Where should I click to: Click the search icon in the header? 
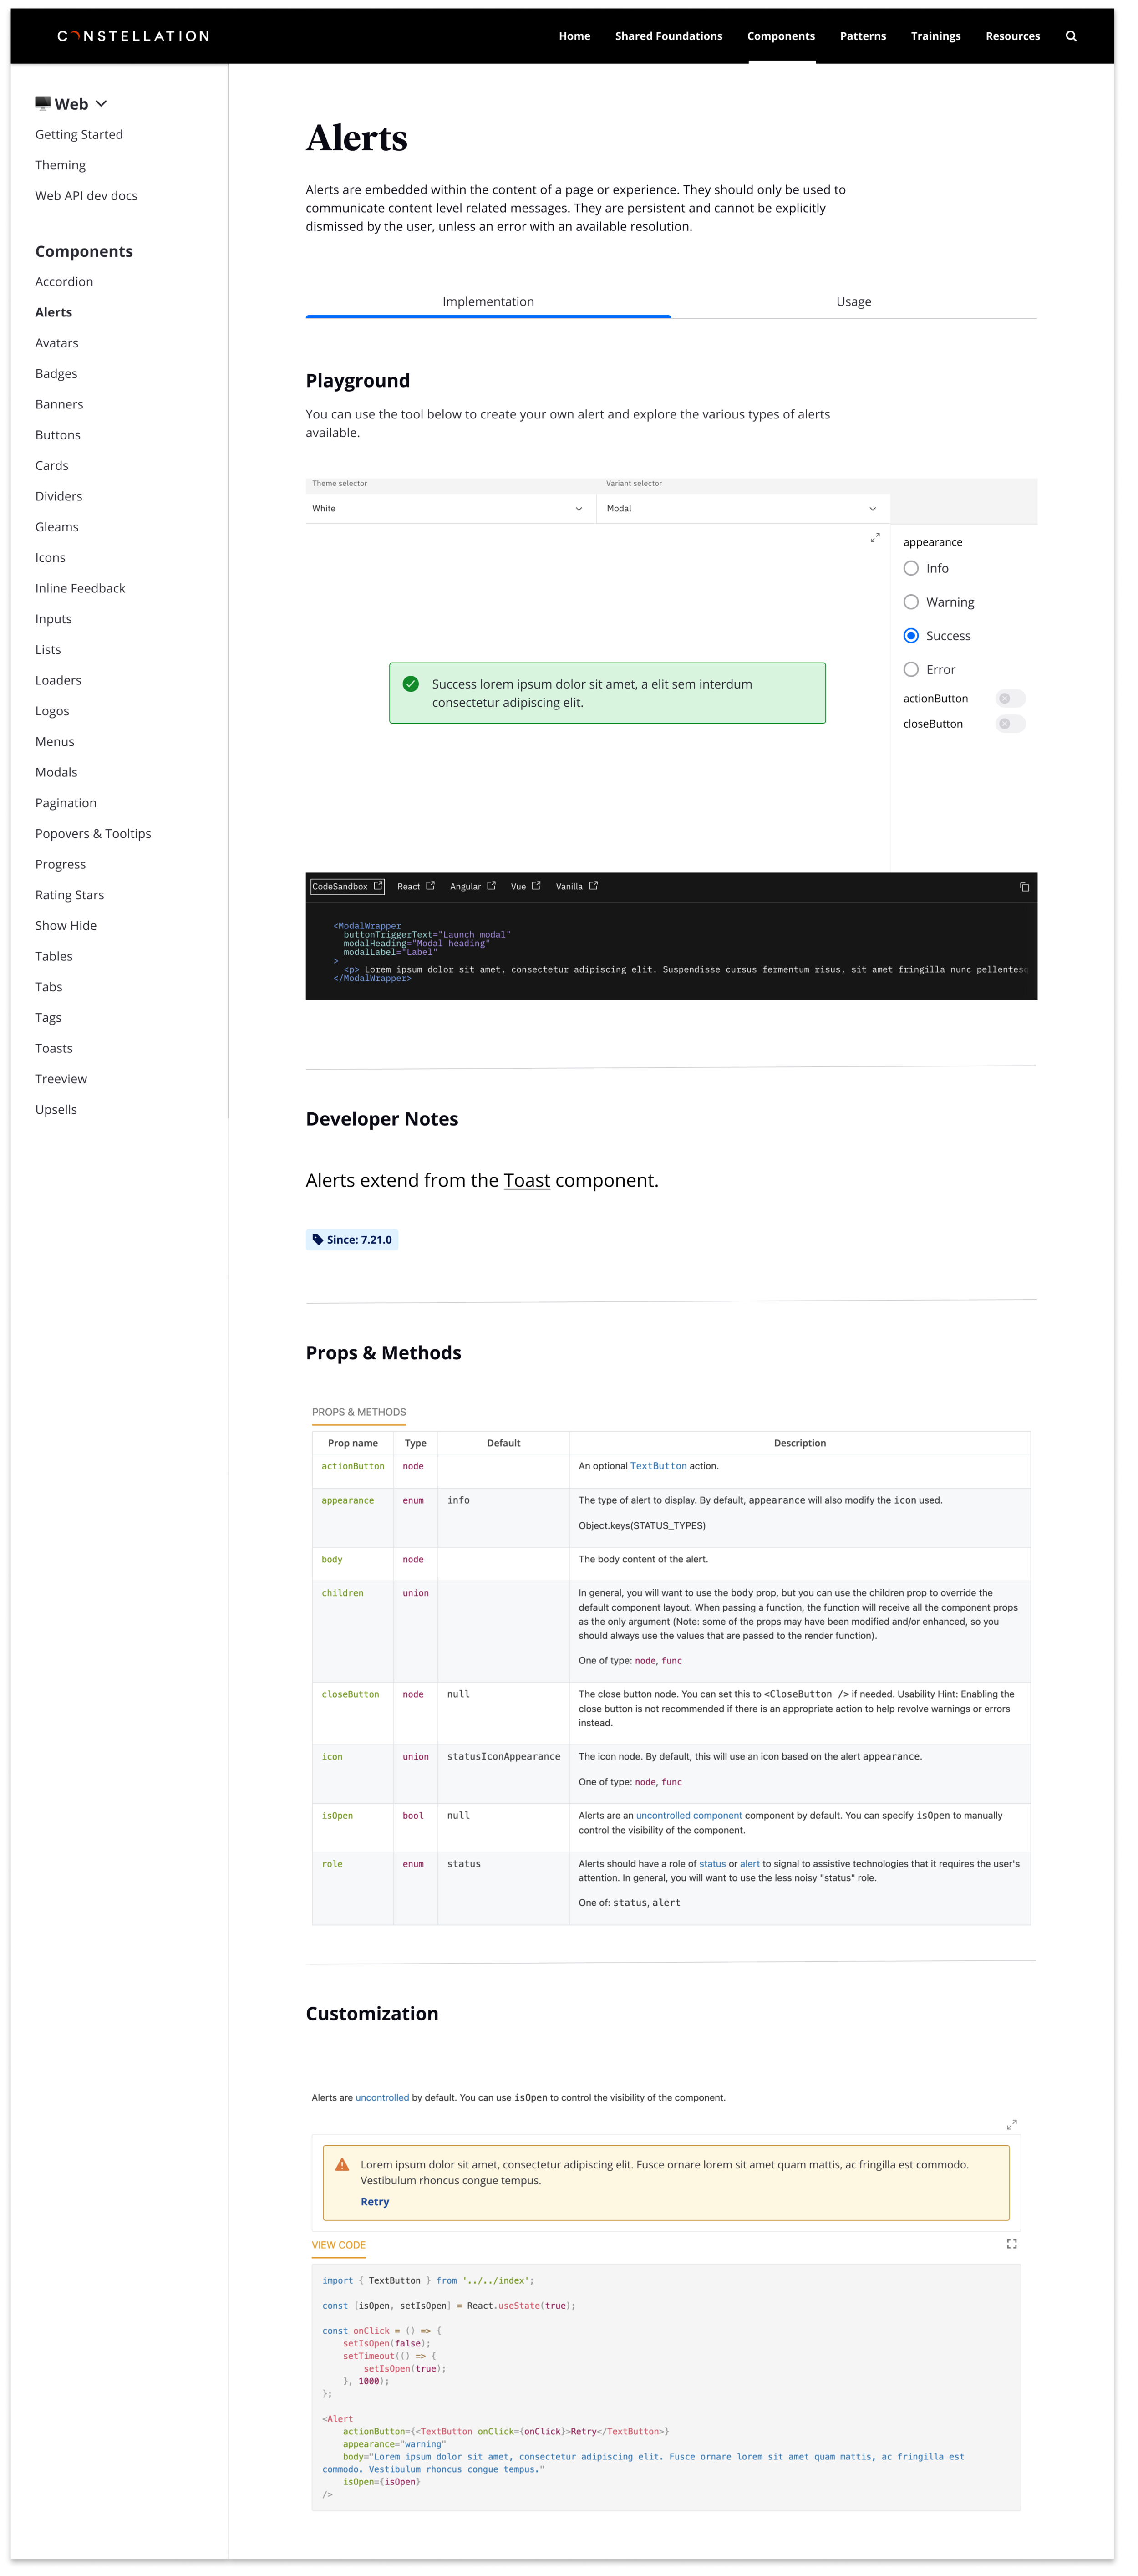click(1071, 36)
